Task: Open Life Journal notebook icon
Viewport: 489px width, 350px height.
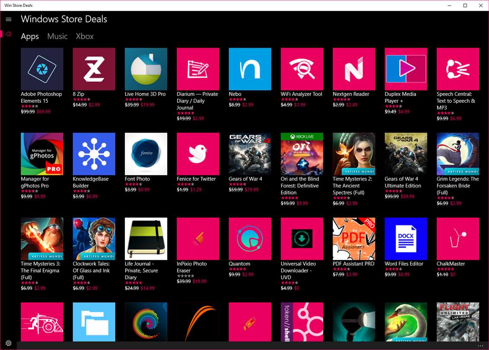Action: [146, 239]
